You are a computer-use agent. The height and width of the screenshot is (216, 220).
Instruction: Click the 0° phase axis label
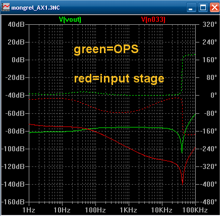click(x=213, y=95)
